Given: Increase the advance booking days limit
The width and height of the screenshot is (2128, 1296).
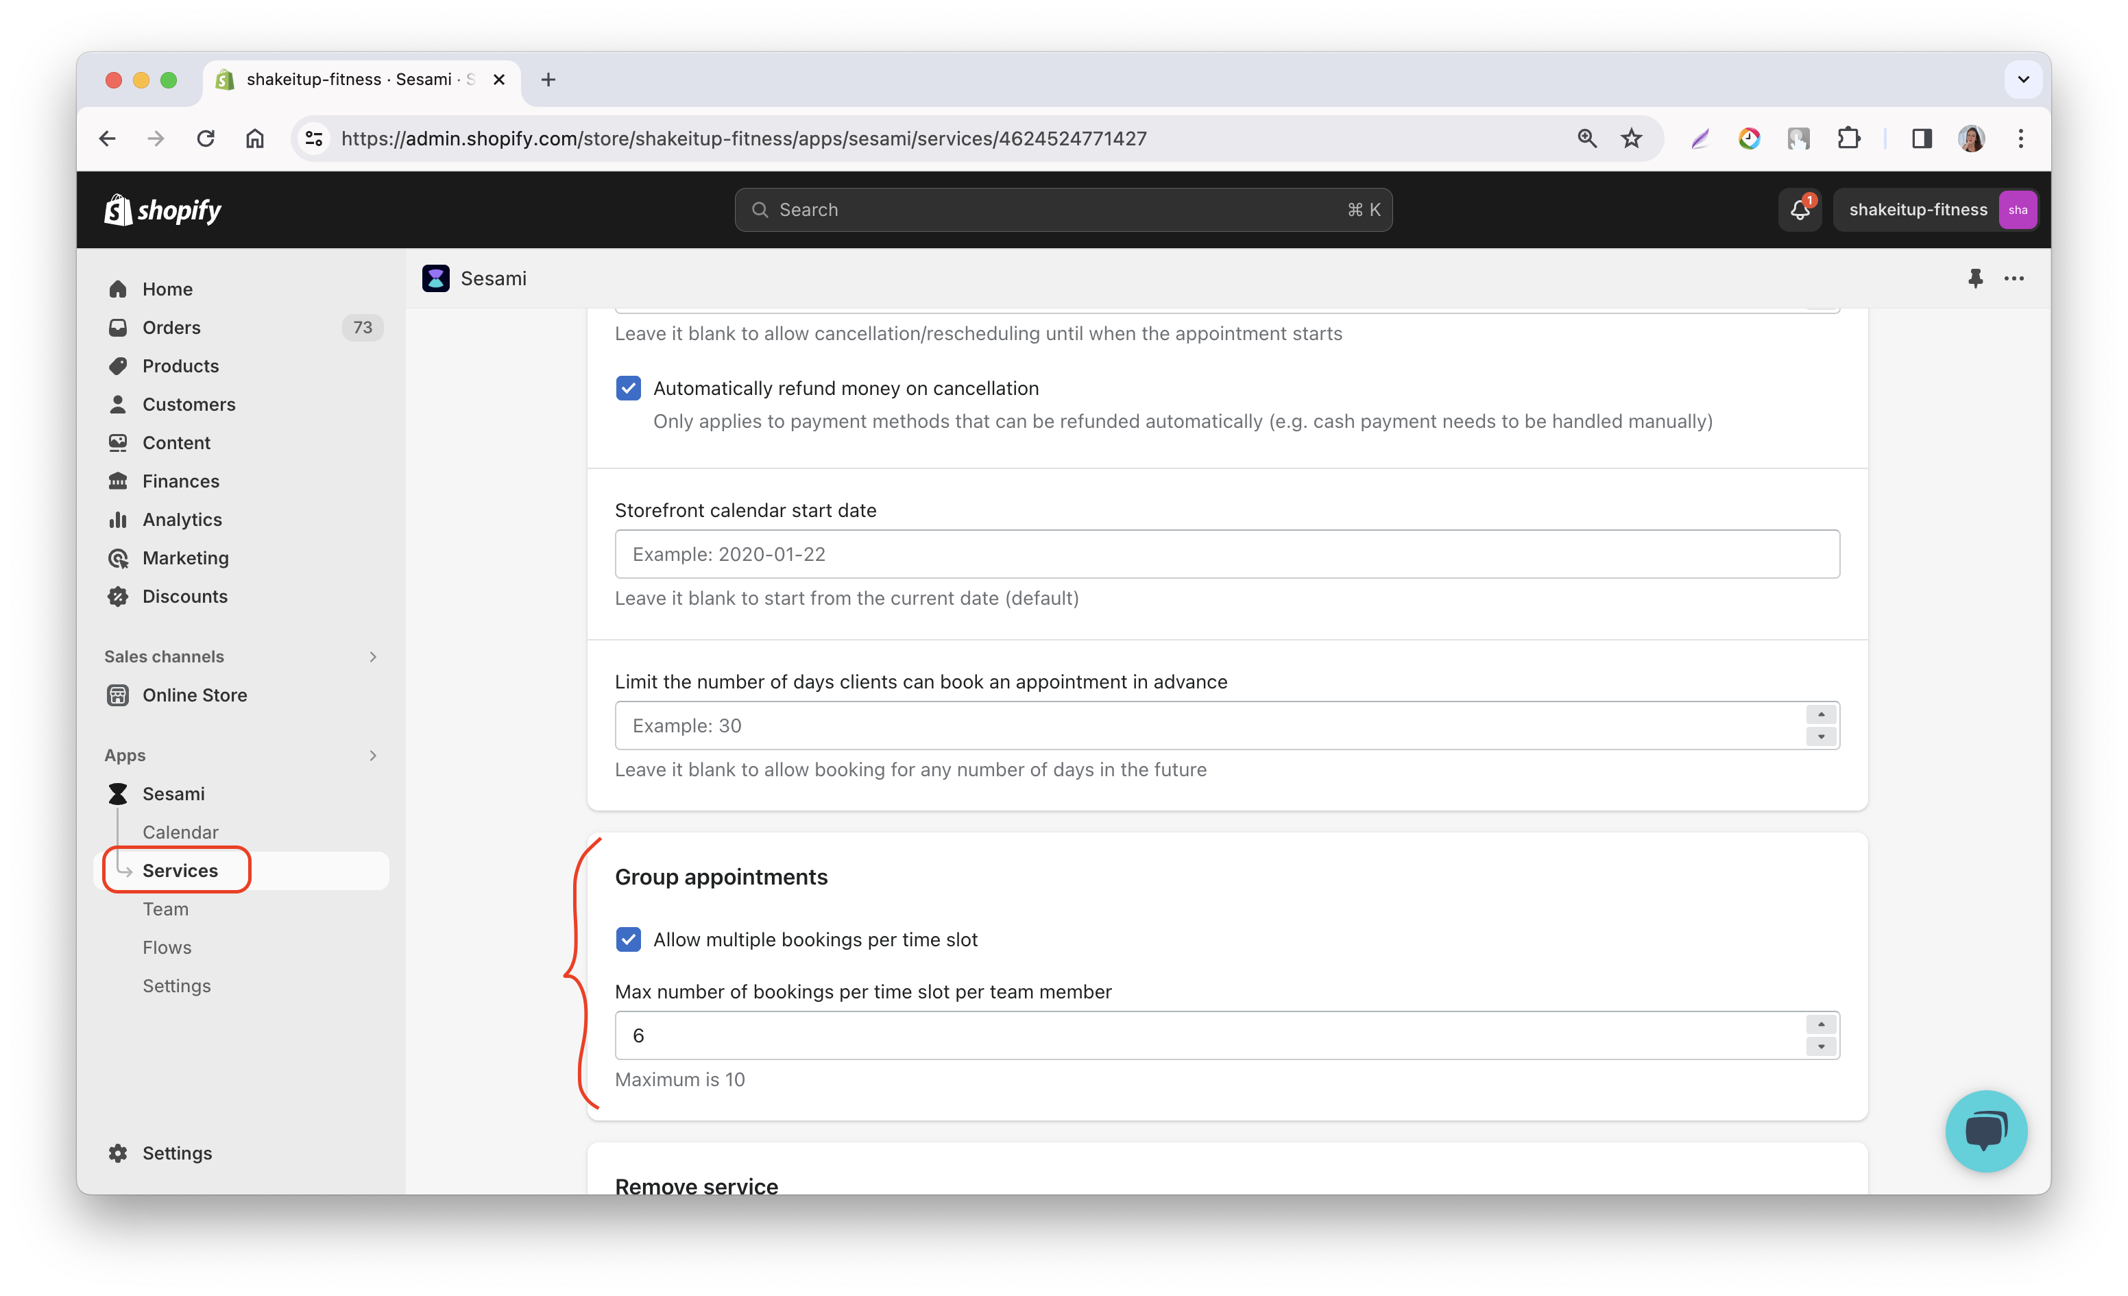Looking at the screenshot, I should (x=1821, y=715).
